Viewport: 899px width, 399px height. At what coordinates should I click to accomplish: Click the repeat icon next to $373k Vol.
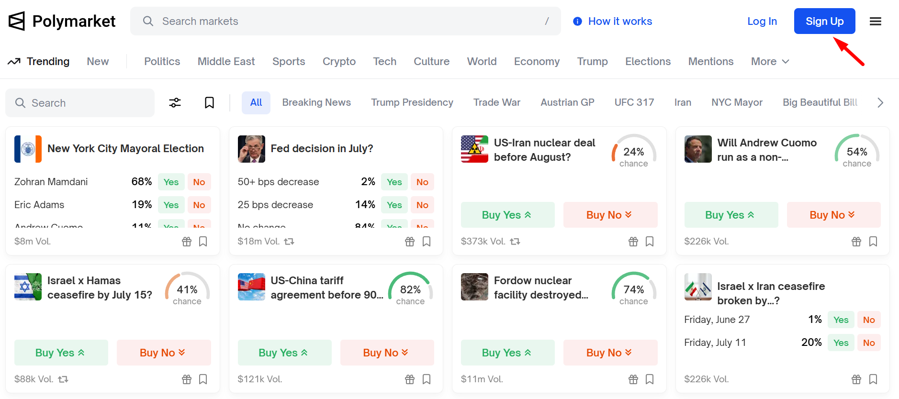point(515,242)
